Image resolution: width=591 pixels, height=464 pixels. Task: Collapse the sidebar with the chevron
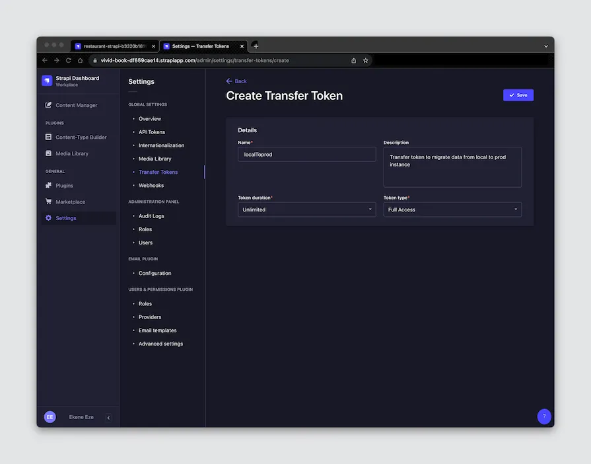point(108,417)
